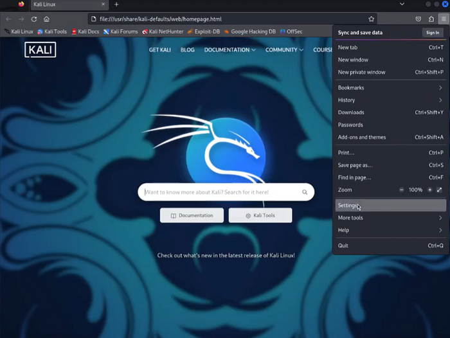
Task: Click the magnifier search icon
Action: point(305,192)
